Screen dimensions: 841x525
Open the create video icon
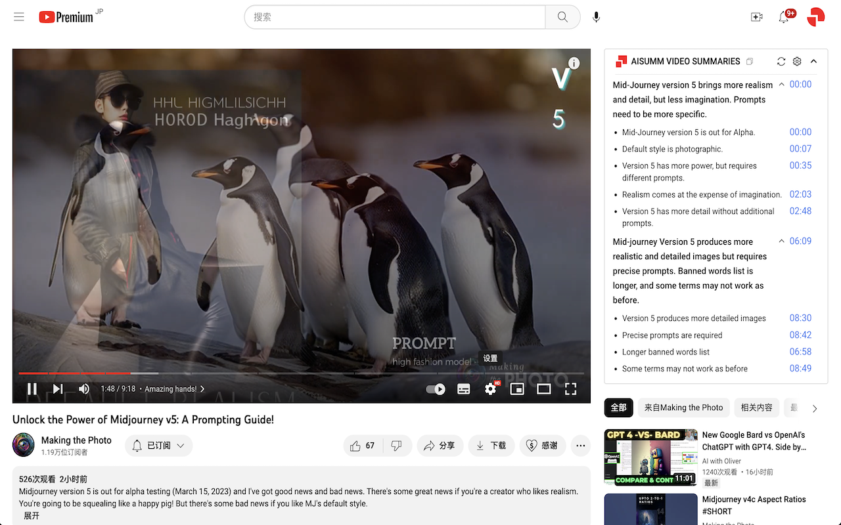[x=757, y=17]
